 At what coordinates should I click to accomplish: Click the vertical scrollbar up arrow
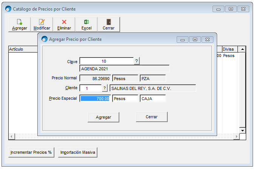pyautogui.click(x=243, y=49)
